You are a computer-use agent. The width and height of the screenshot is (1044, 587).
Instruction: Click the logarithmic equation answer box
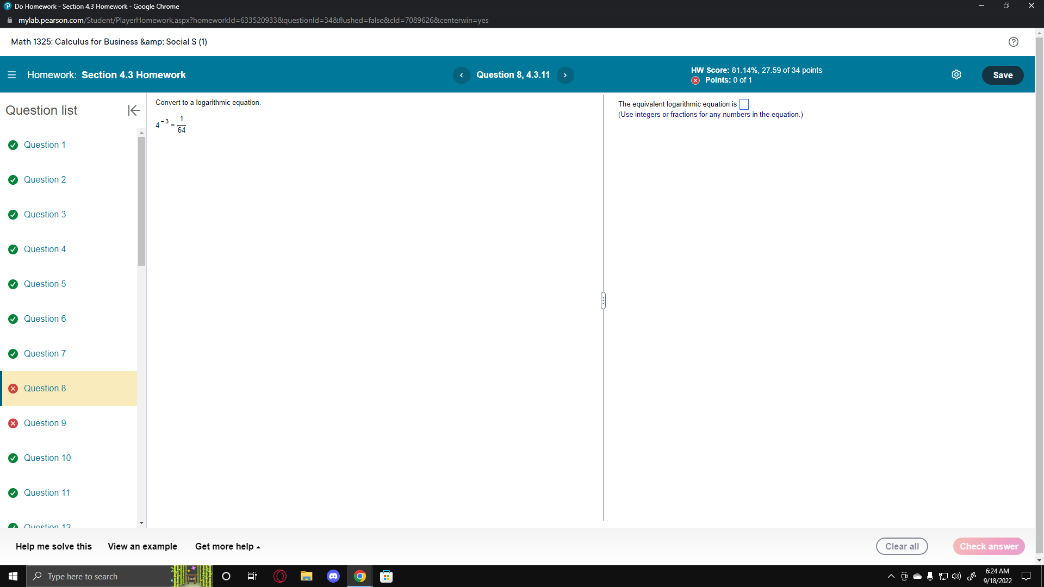point(744,104)
